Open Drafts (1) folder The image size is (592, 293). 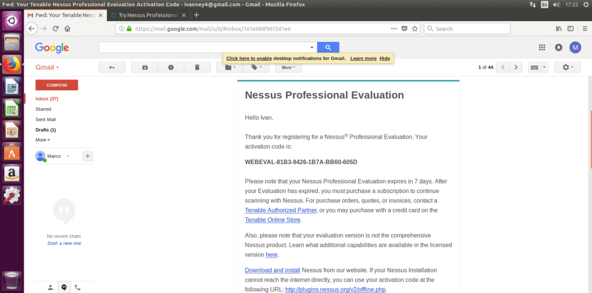coord(46,130)
